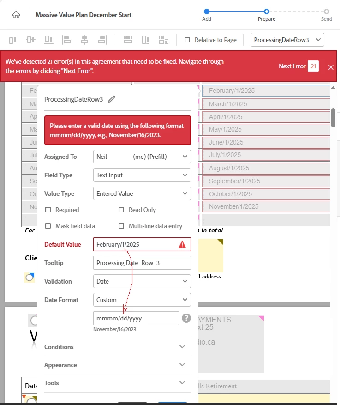This screenshot has width=340, height=405.
Task: Enable Multi-line data entry option
Action: [121, 226]
